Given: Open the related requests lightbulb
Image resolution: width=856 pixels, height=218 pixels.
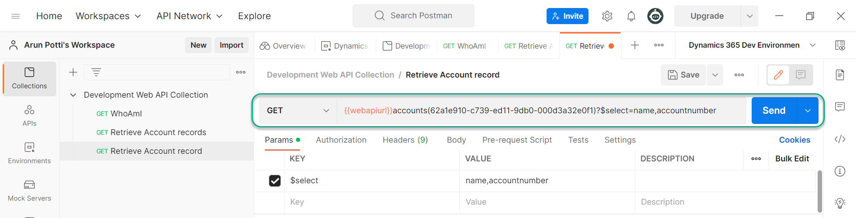Looking at the screenshot, I should (840, 203).
